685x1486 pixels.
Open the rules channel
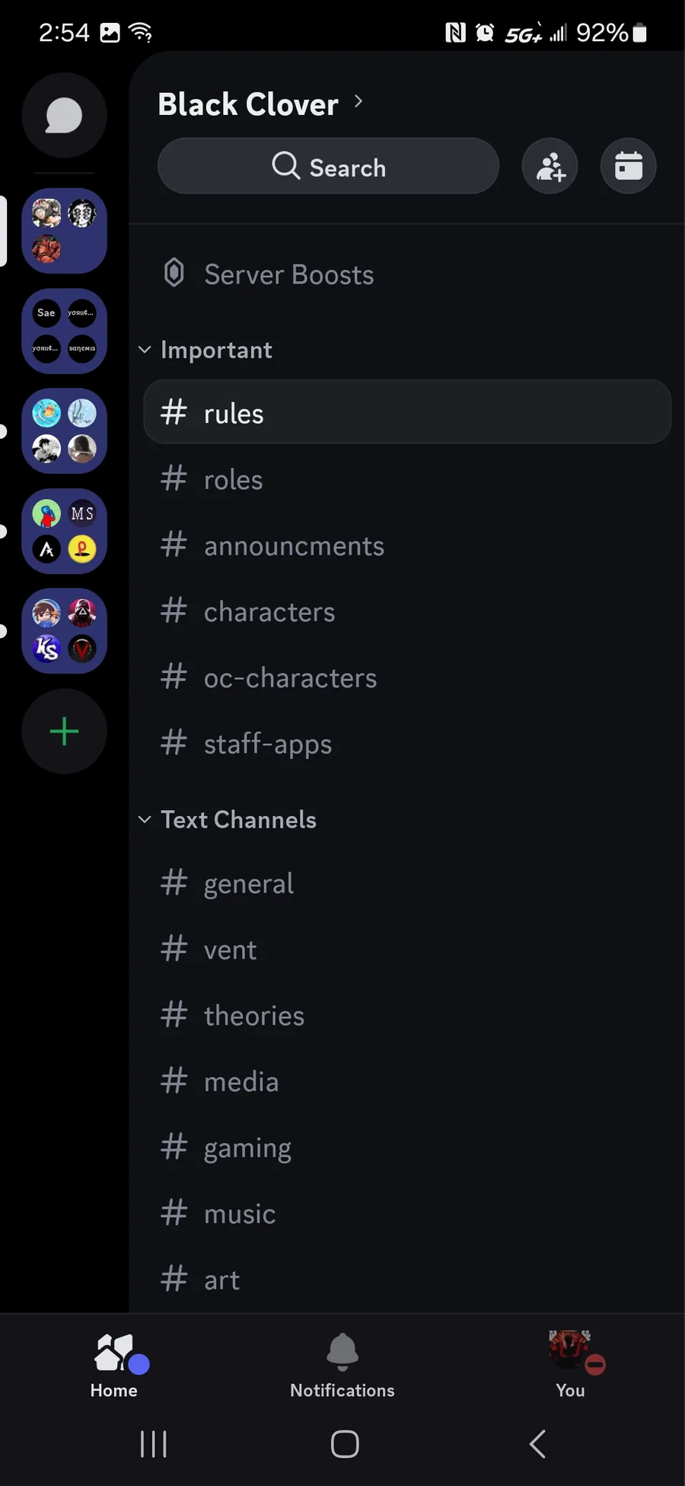click(407, 413)
